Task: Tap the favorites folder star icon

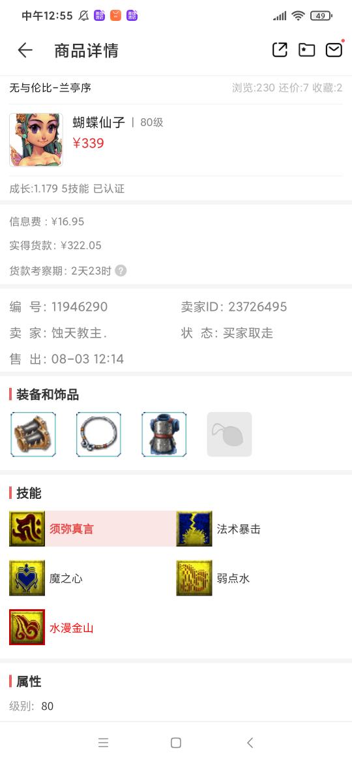Action: pyautogui.click(x=307, y=50)
